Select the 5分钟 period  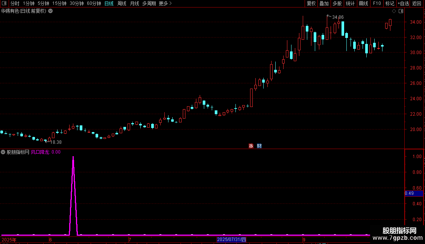tap(43, 3)
